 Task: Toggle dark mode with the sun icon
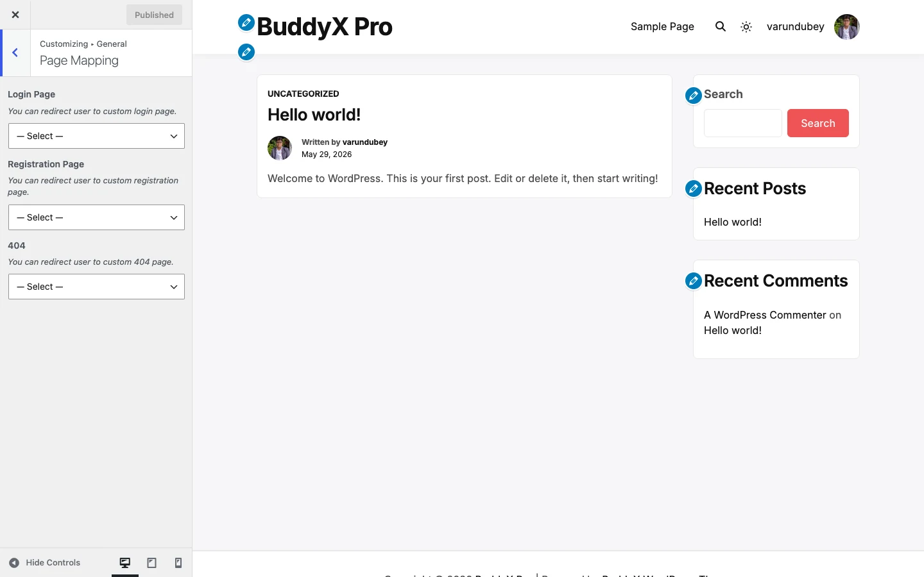[746, 27]
